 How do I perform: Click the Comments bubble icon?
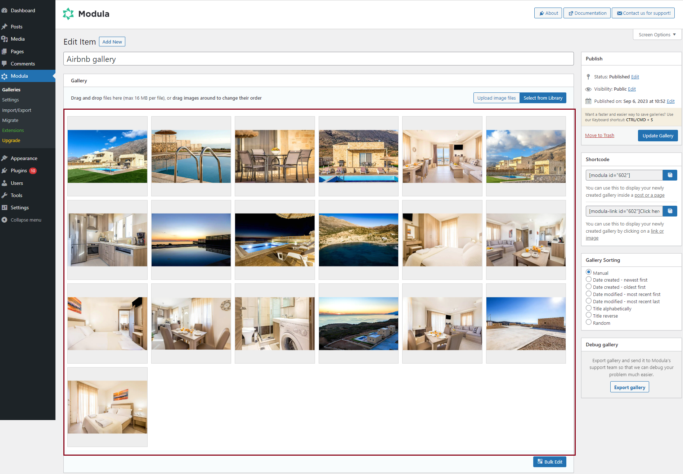click(x=4, y=64)
